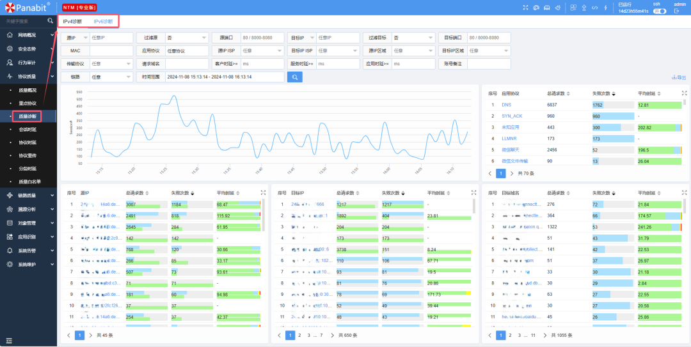The width and height of the screenshot is (691, 347).
Task: Open the DNS protocol link
Action: [x=506, y=105]
